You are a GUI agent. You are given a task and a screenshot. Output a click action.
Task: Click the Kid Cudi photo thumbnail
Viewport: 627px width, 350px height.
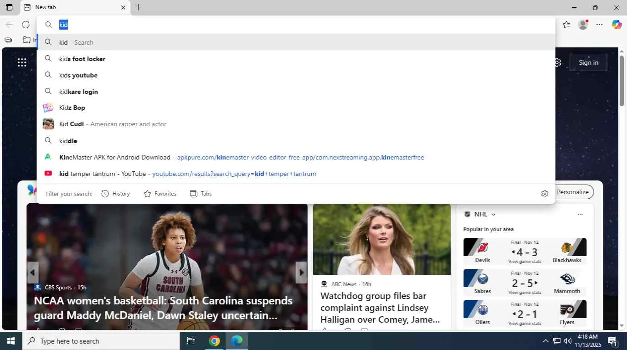click(x=48, y=124)
